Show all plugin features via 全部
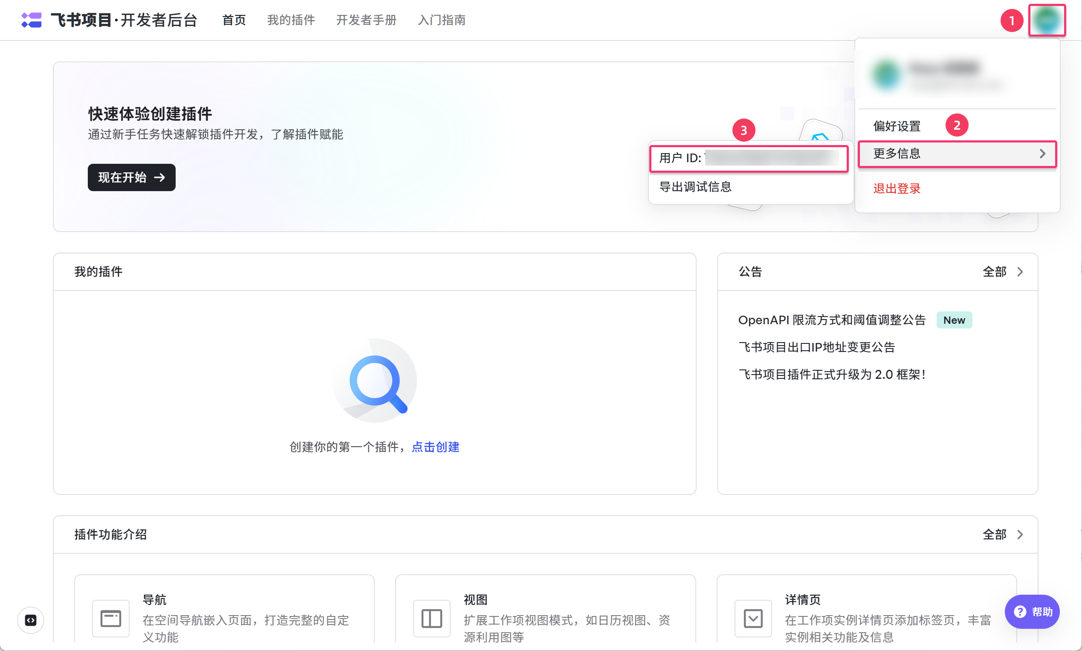Screen dimensions: 1082x651 [1002, 534]
